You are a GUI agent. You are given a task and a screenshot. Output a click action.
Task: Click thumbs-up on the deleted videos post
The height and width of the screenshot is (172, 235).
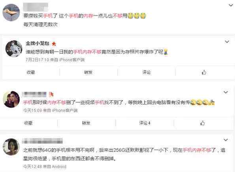pyautogui.click(x=203, y=123)
